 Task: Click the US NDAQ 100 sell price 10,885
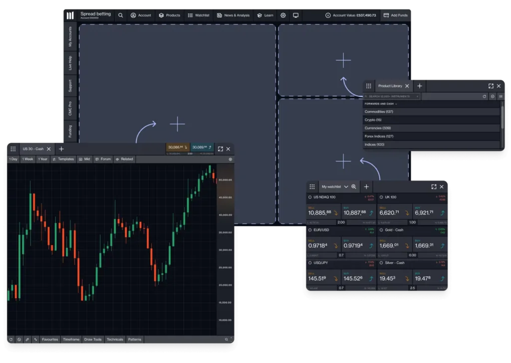(x=323, y=212)
